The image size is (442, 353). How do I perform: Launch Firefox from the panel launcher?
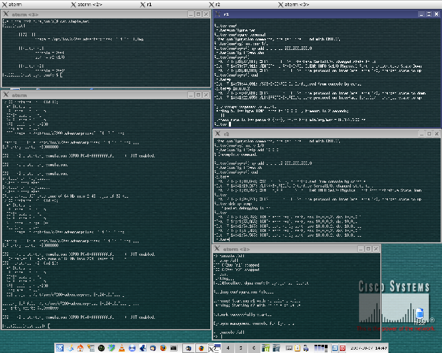point(164,348)
